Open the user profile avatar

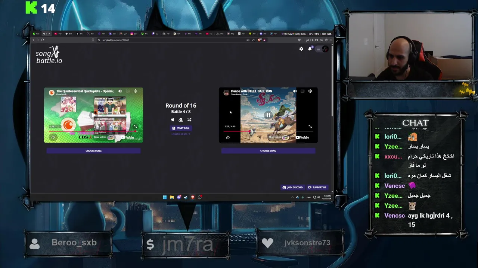pos(325,49)
